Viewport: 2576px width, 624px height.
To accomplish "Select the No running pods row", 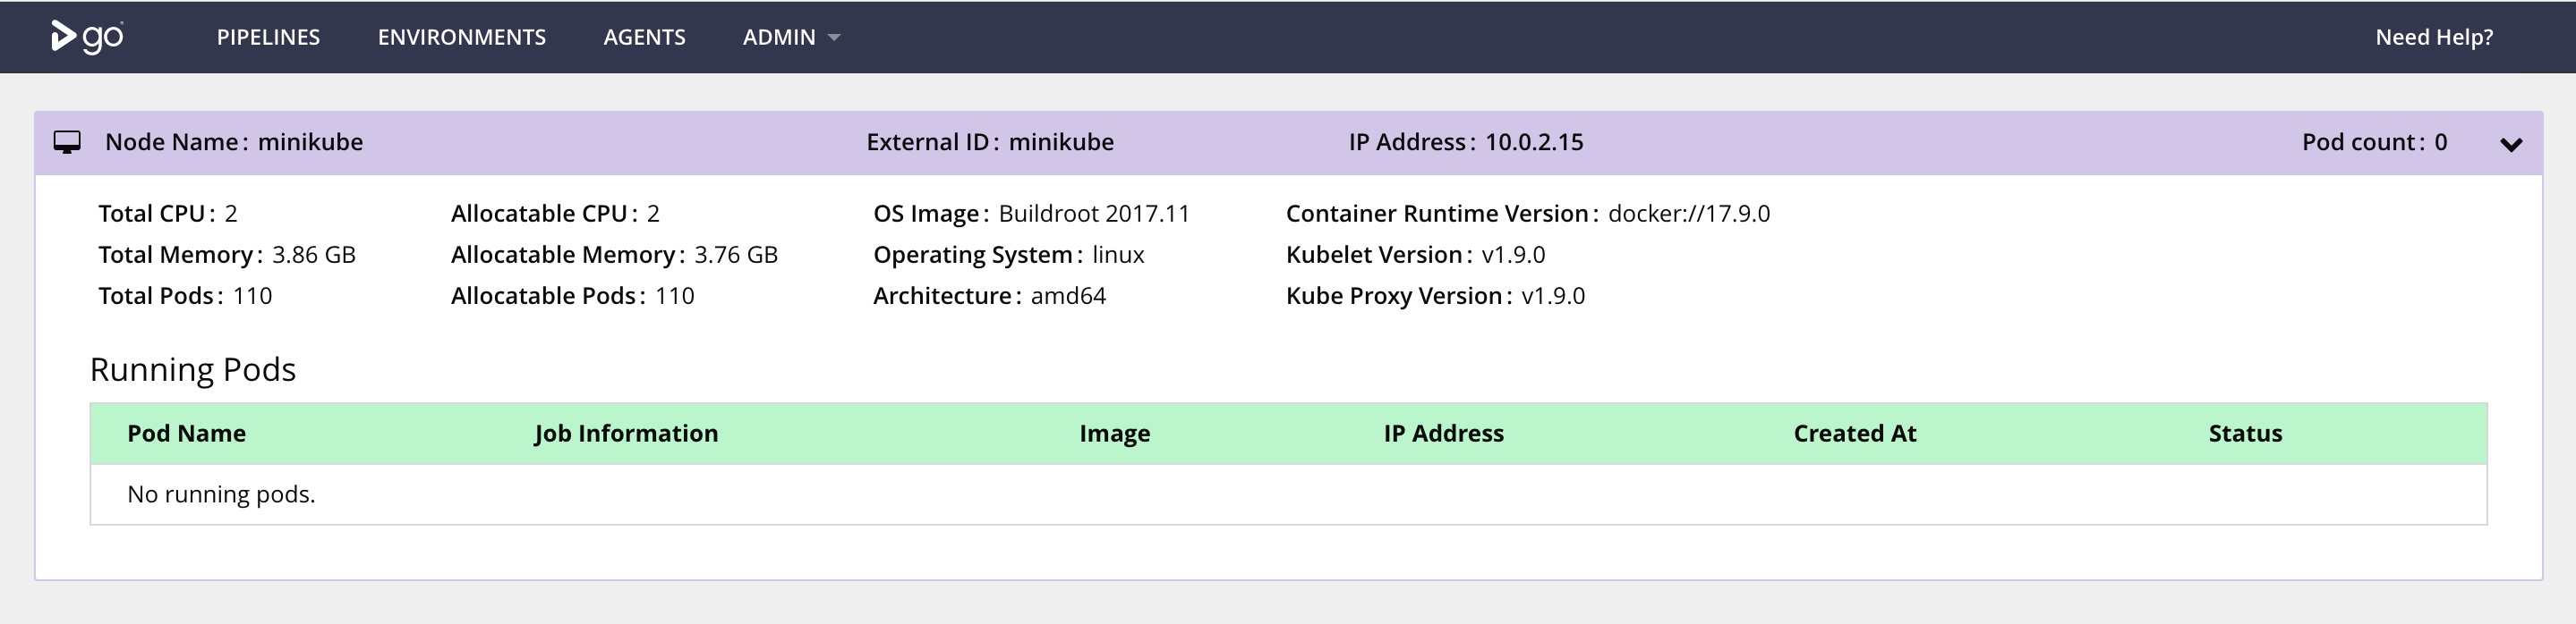I will pyautogui.click(x=1288, y=494).
